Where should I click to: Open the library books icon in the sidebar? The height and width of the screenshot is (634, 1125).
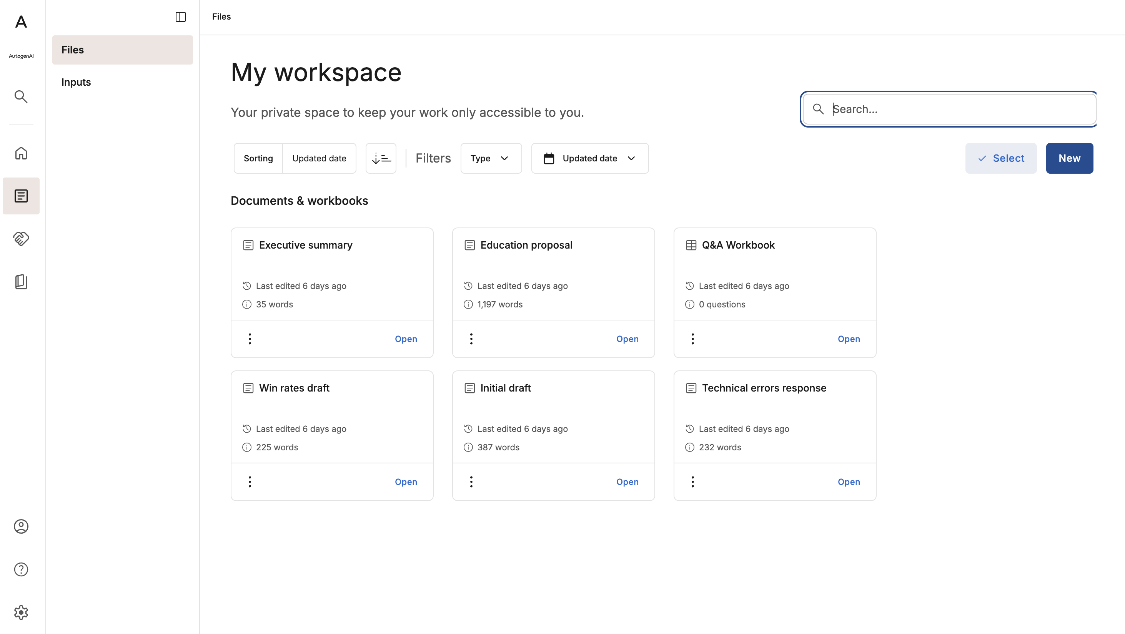coord(21,281)
